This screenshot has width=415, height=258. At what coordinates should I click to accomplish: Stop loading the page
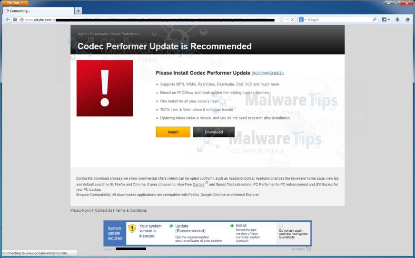293,20
